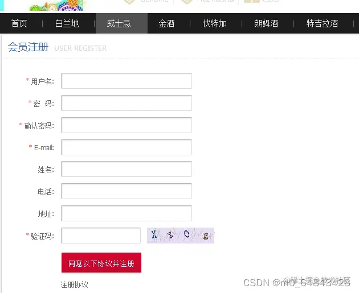Select the 确认密码 input field
This screenshot has width=359, height=293.
pyautogui.click(x=127, y=125)
